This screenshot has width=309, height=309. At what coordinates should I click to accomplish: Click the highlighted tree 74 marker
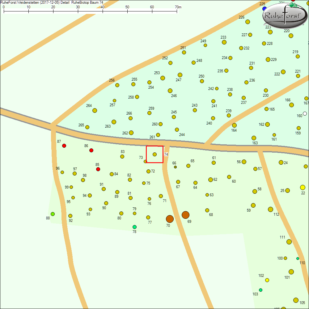coord(154,154)
